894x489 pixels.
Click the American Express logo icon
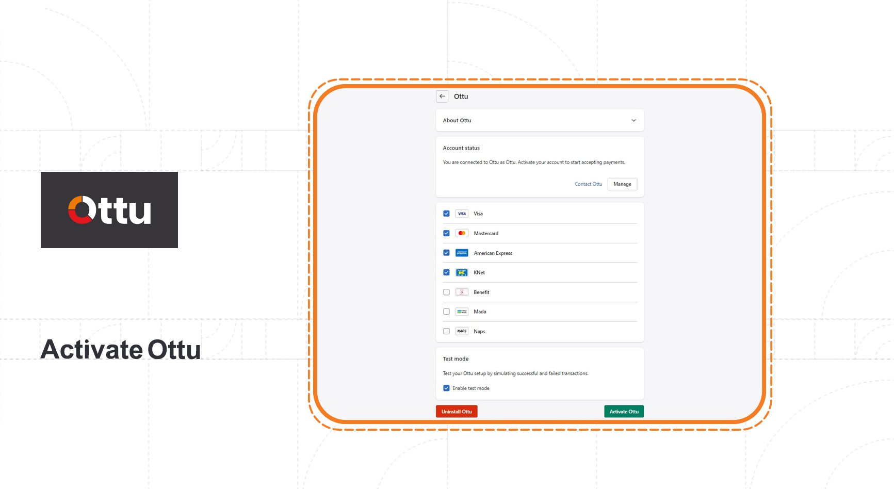[x=462, y=253]
